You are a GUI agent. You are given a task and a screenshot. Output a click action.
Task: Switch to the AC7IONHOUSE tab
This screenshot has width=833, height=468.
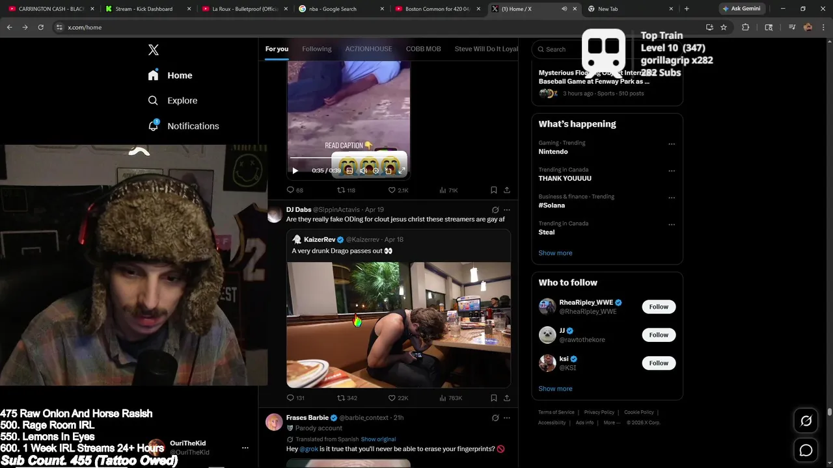pyautogui.click(x=368, y=49)
